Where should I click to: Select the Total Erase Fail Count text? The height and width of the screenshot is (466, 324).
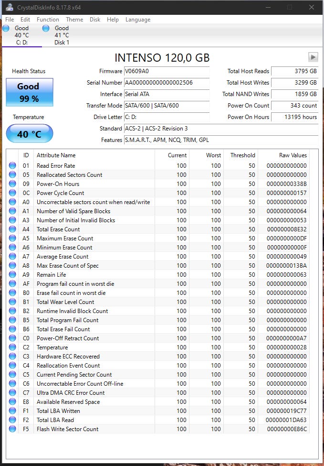coord(63,329)
